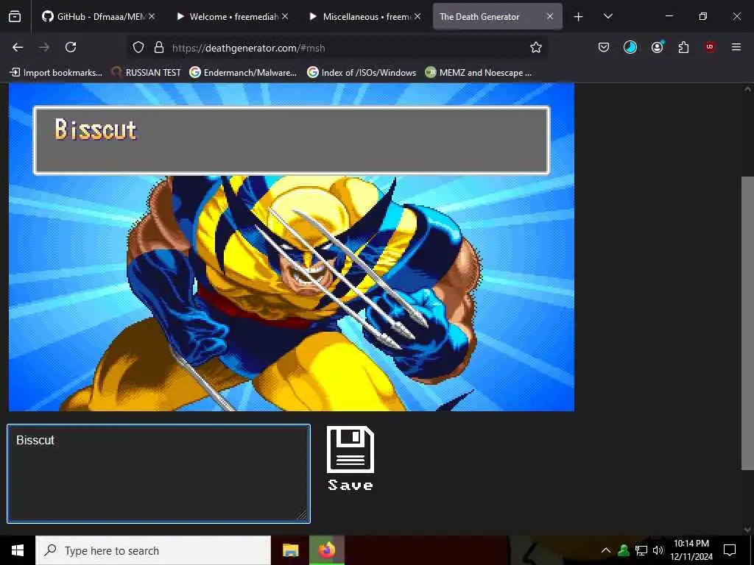Viewport: 754px width, 565px height.
Task: Switch to Welcome freemediah tab
Action: (x=233, y=17)
